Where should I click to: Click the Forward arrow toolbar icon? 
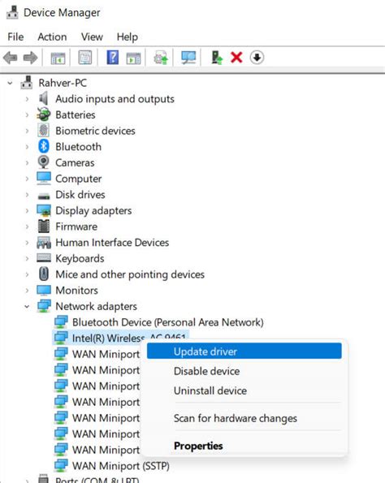point(30,58)
